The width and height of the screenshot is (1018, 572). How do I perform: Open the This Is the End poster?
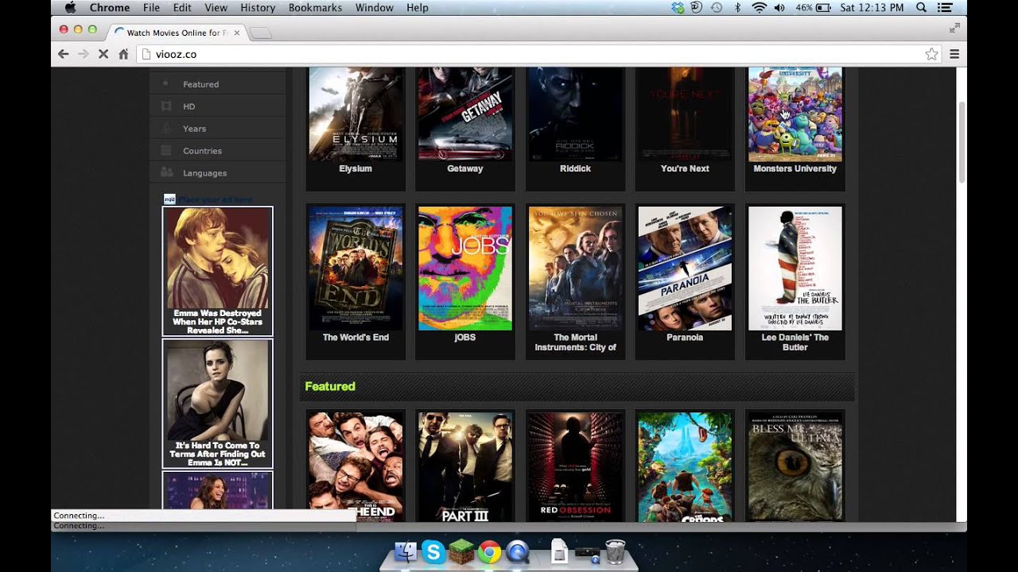point(356,466)
